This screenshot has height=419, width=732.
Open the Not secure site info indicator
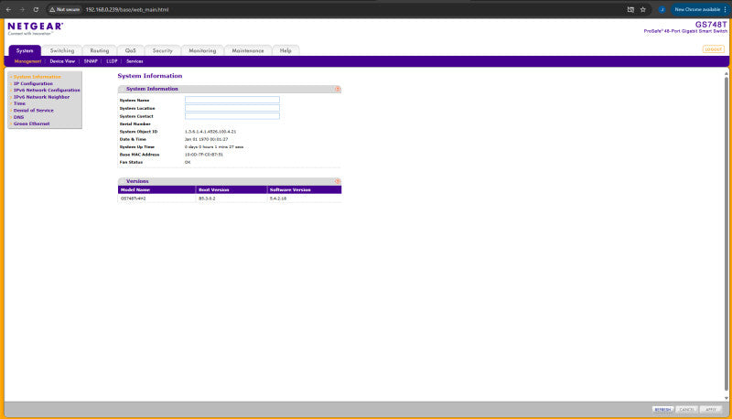(64, 9)
